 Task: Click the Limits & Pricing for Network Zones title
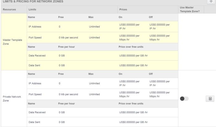pyautogui.click(x=33, y=2)
